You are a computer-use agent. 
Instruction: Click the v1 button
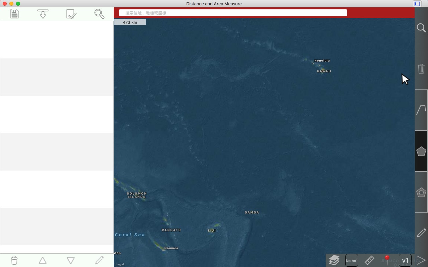[x=405, y=260]
